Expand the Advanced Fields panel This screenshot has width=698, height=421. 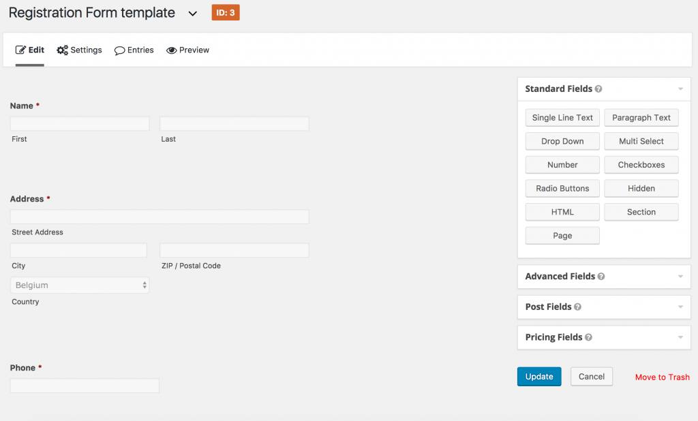point(680,277)
